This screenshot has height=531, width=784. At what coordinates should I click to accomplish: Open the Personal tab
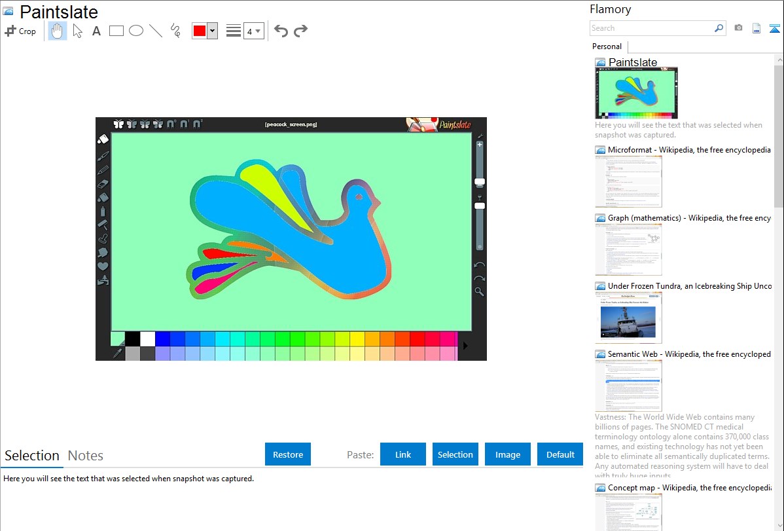tap(607, 46)
